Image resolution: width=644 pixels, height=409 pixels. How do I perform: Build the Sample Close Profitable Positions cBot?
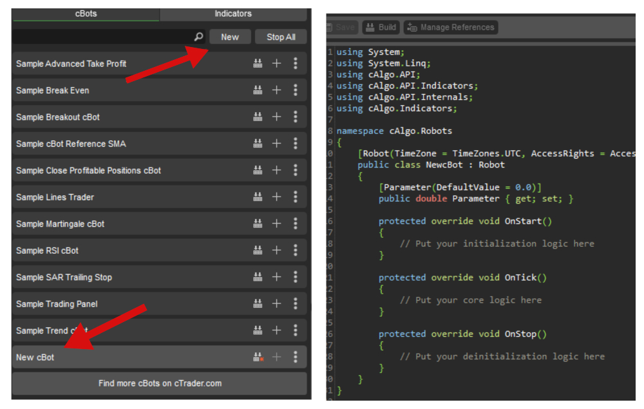[x=258, y=170]
